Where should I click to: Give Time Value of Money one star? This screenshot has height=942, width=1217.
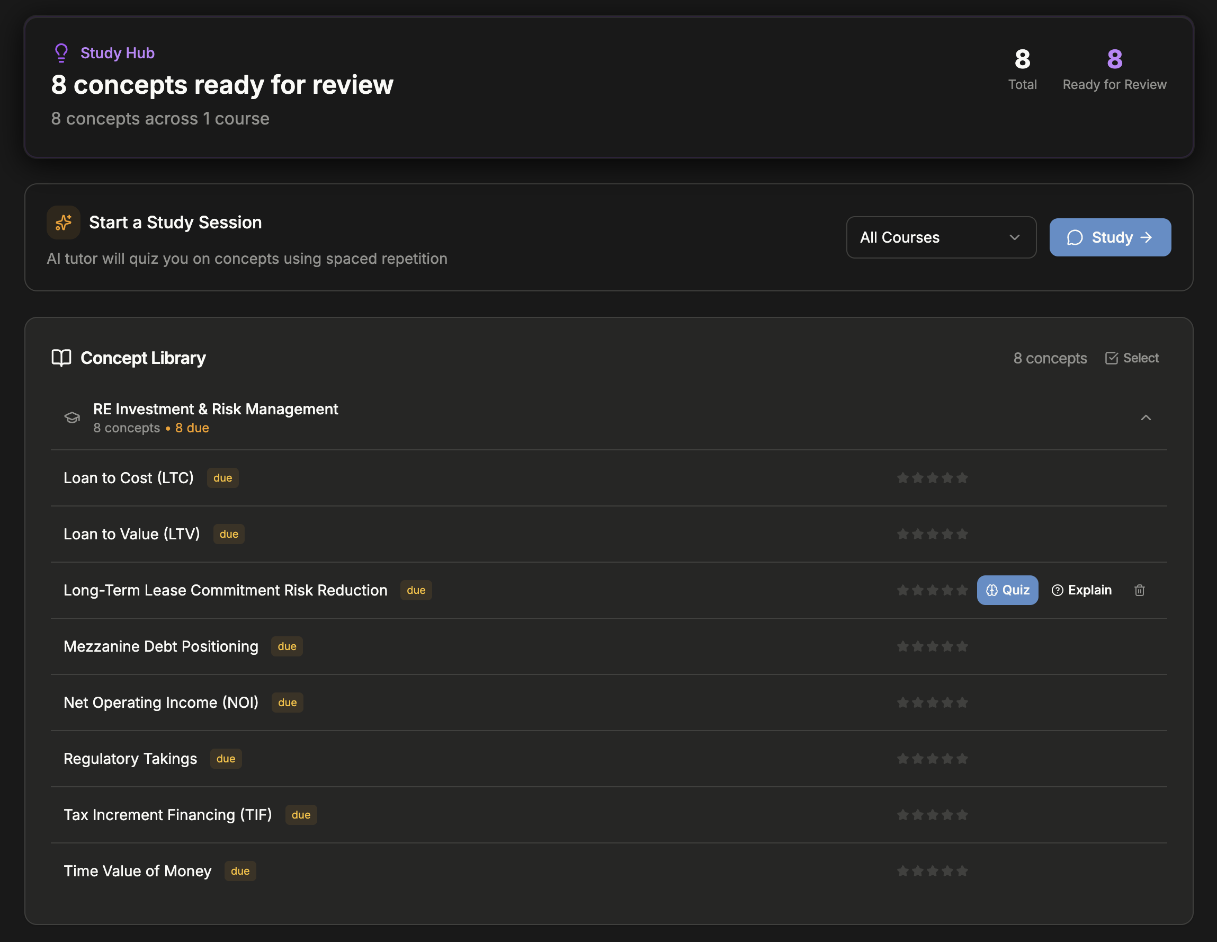pos(903,871)
